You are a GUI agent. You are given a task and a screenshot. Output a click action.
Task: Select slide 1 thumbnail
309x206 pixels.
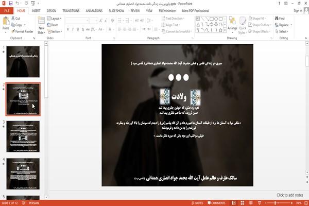tap(23, 61)
